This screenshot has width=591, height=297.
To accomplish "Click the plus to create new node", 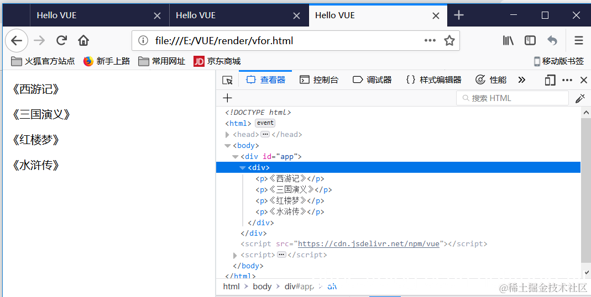I will 227,98.
